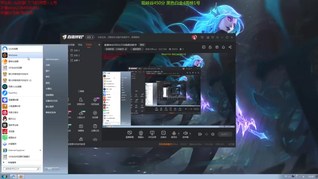Viewport: 318px width, 179px height.
Task: Open WeGame from the Start menu
Action: 22,55
